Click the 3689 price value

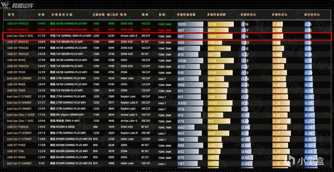[x=42, y=42]
